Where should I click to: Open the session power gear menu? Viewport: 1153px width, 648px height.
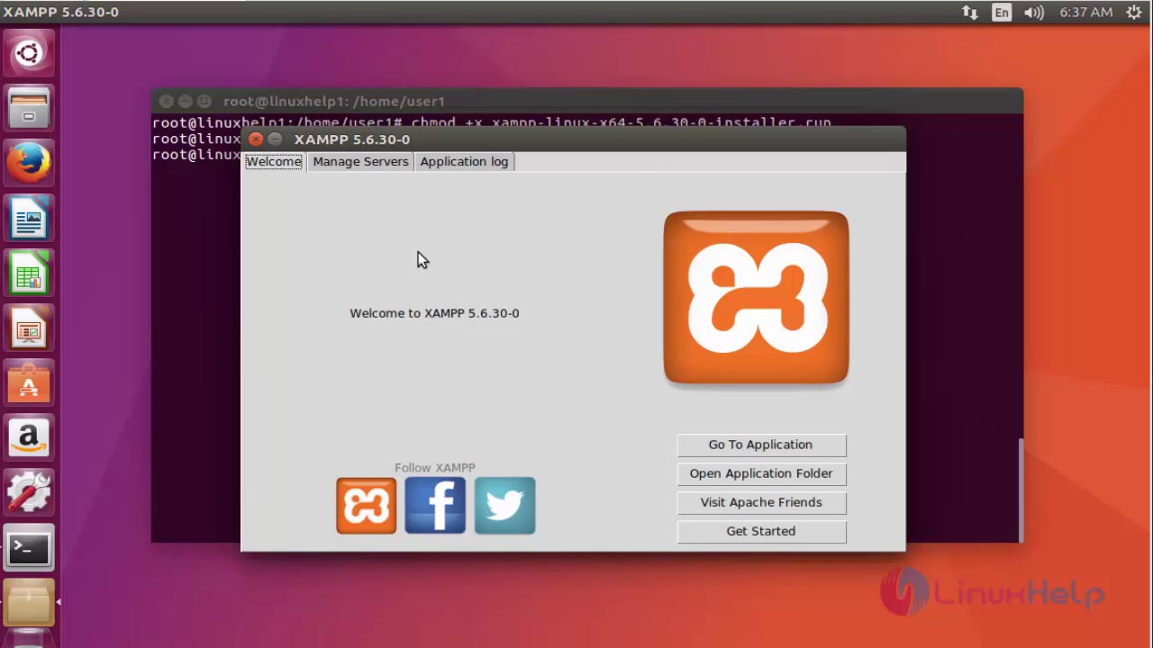click(1134, 13)
